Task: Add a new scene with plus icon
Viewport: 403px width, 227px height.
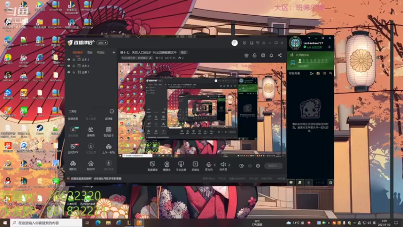Action: (x=114, y=52)
